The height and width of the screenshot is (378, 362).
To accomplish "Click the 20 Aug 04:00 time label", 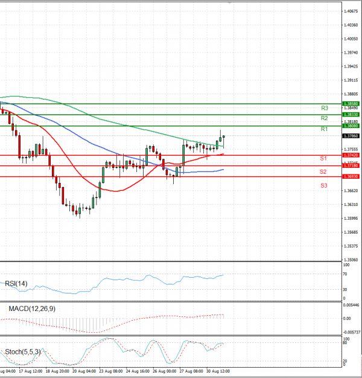I will [x=84, y=371].
